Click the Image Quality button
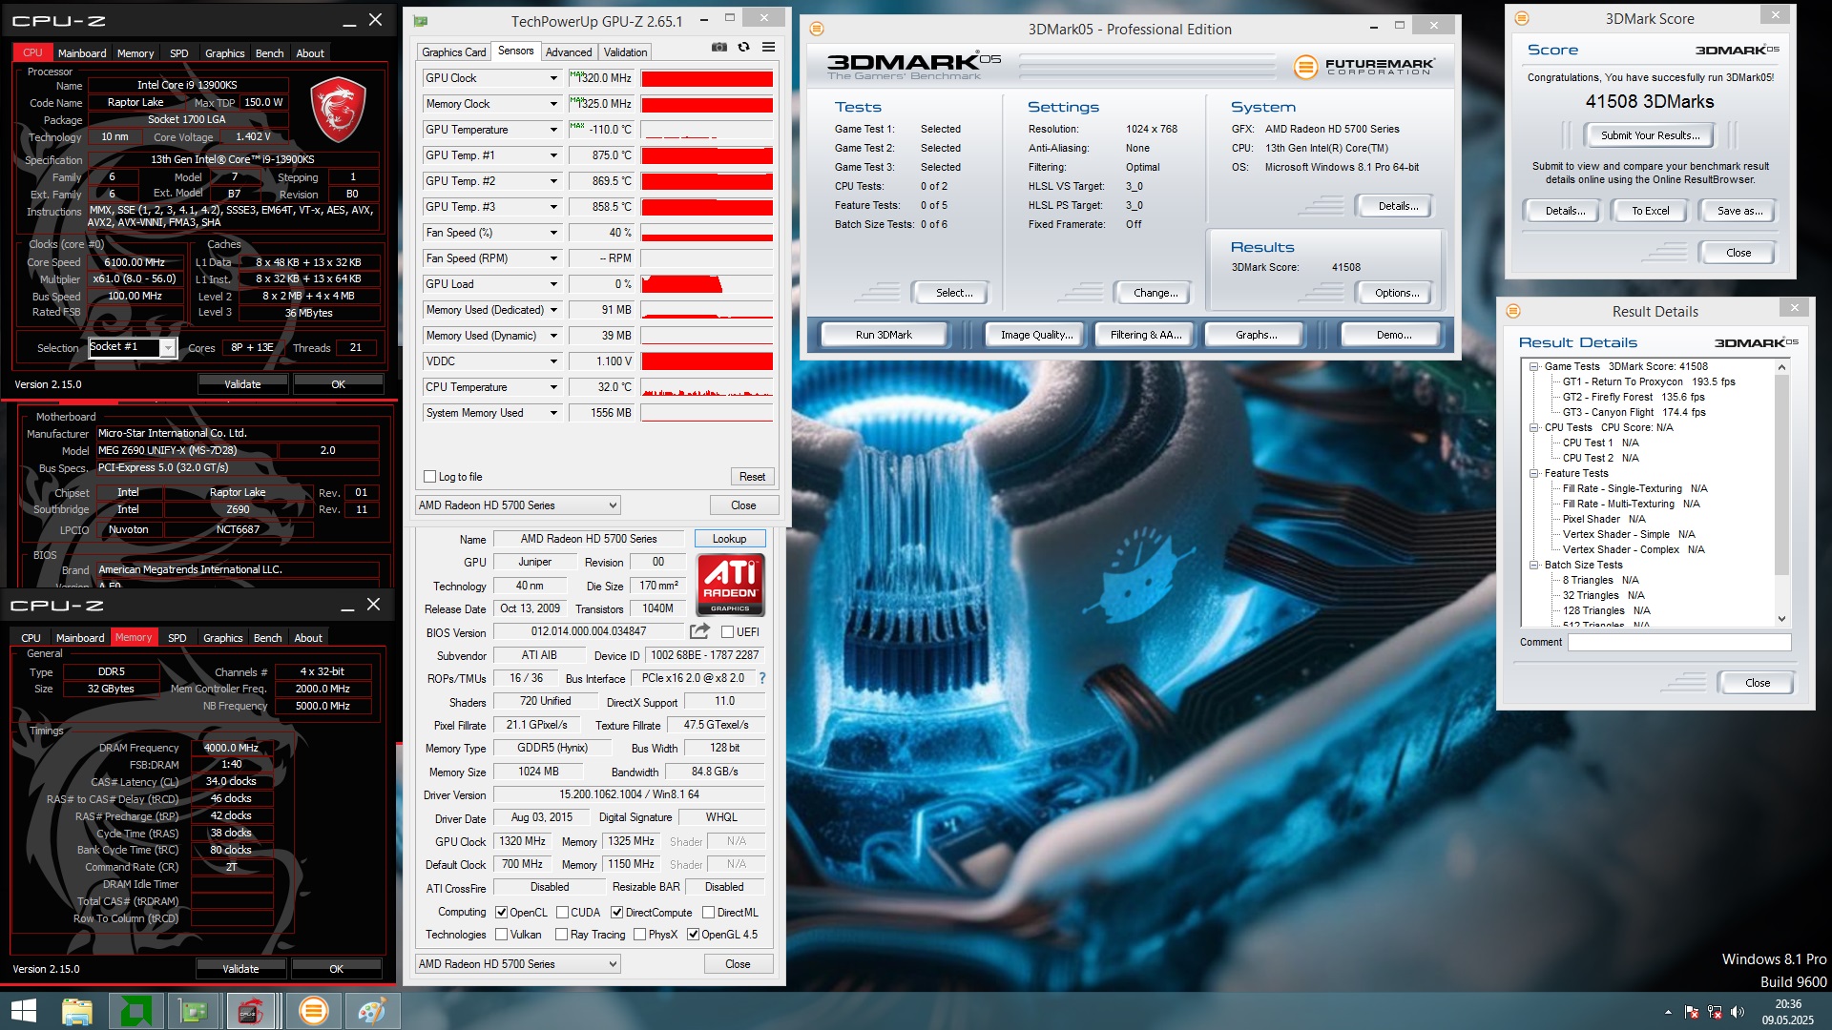 pos(1036,335)
